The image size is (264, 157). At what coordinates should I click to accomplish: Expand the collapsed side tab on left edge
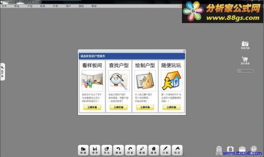(2, 72)
